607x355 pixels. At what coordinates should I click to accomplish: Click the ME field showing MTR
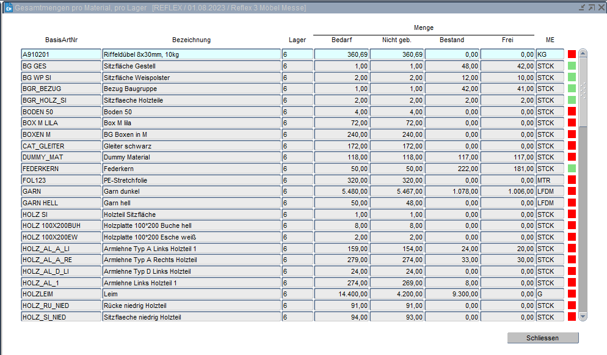coord(550,180)
